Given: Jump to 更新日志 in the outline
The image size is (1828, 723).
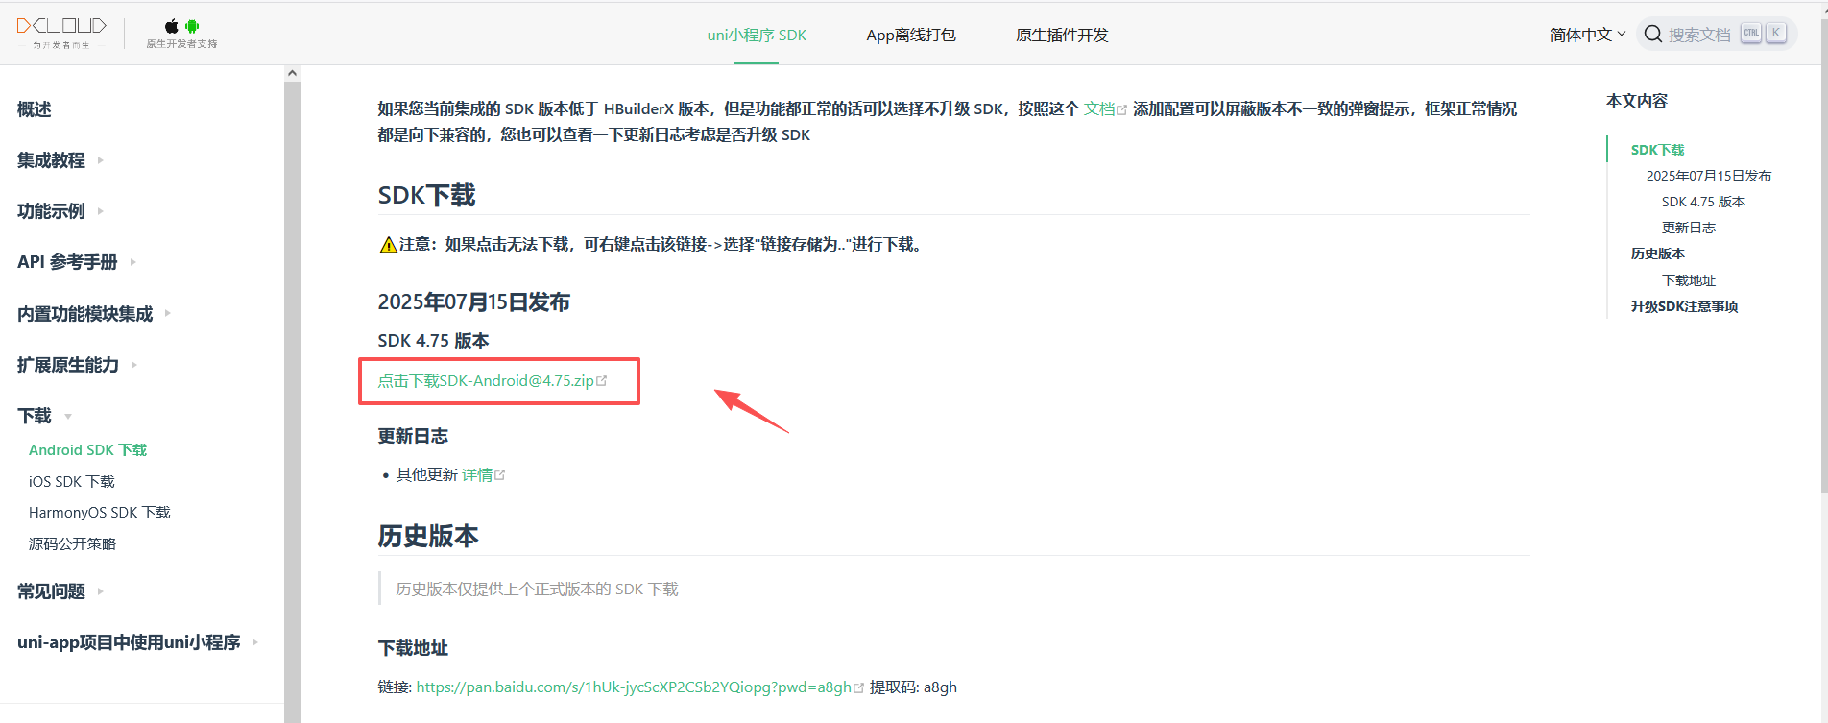Looking at the screenshot, I should (x=1688, y=228).
